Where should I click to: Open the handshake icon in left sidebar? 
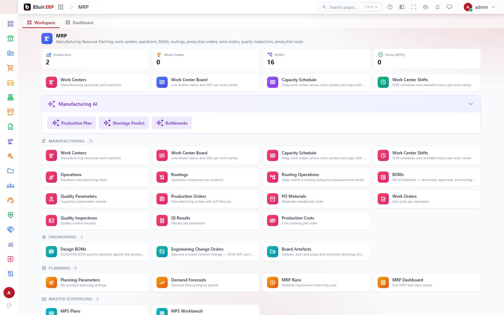[10, 230]
